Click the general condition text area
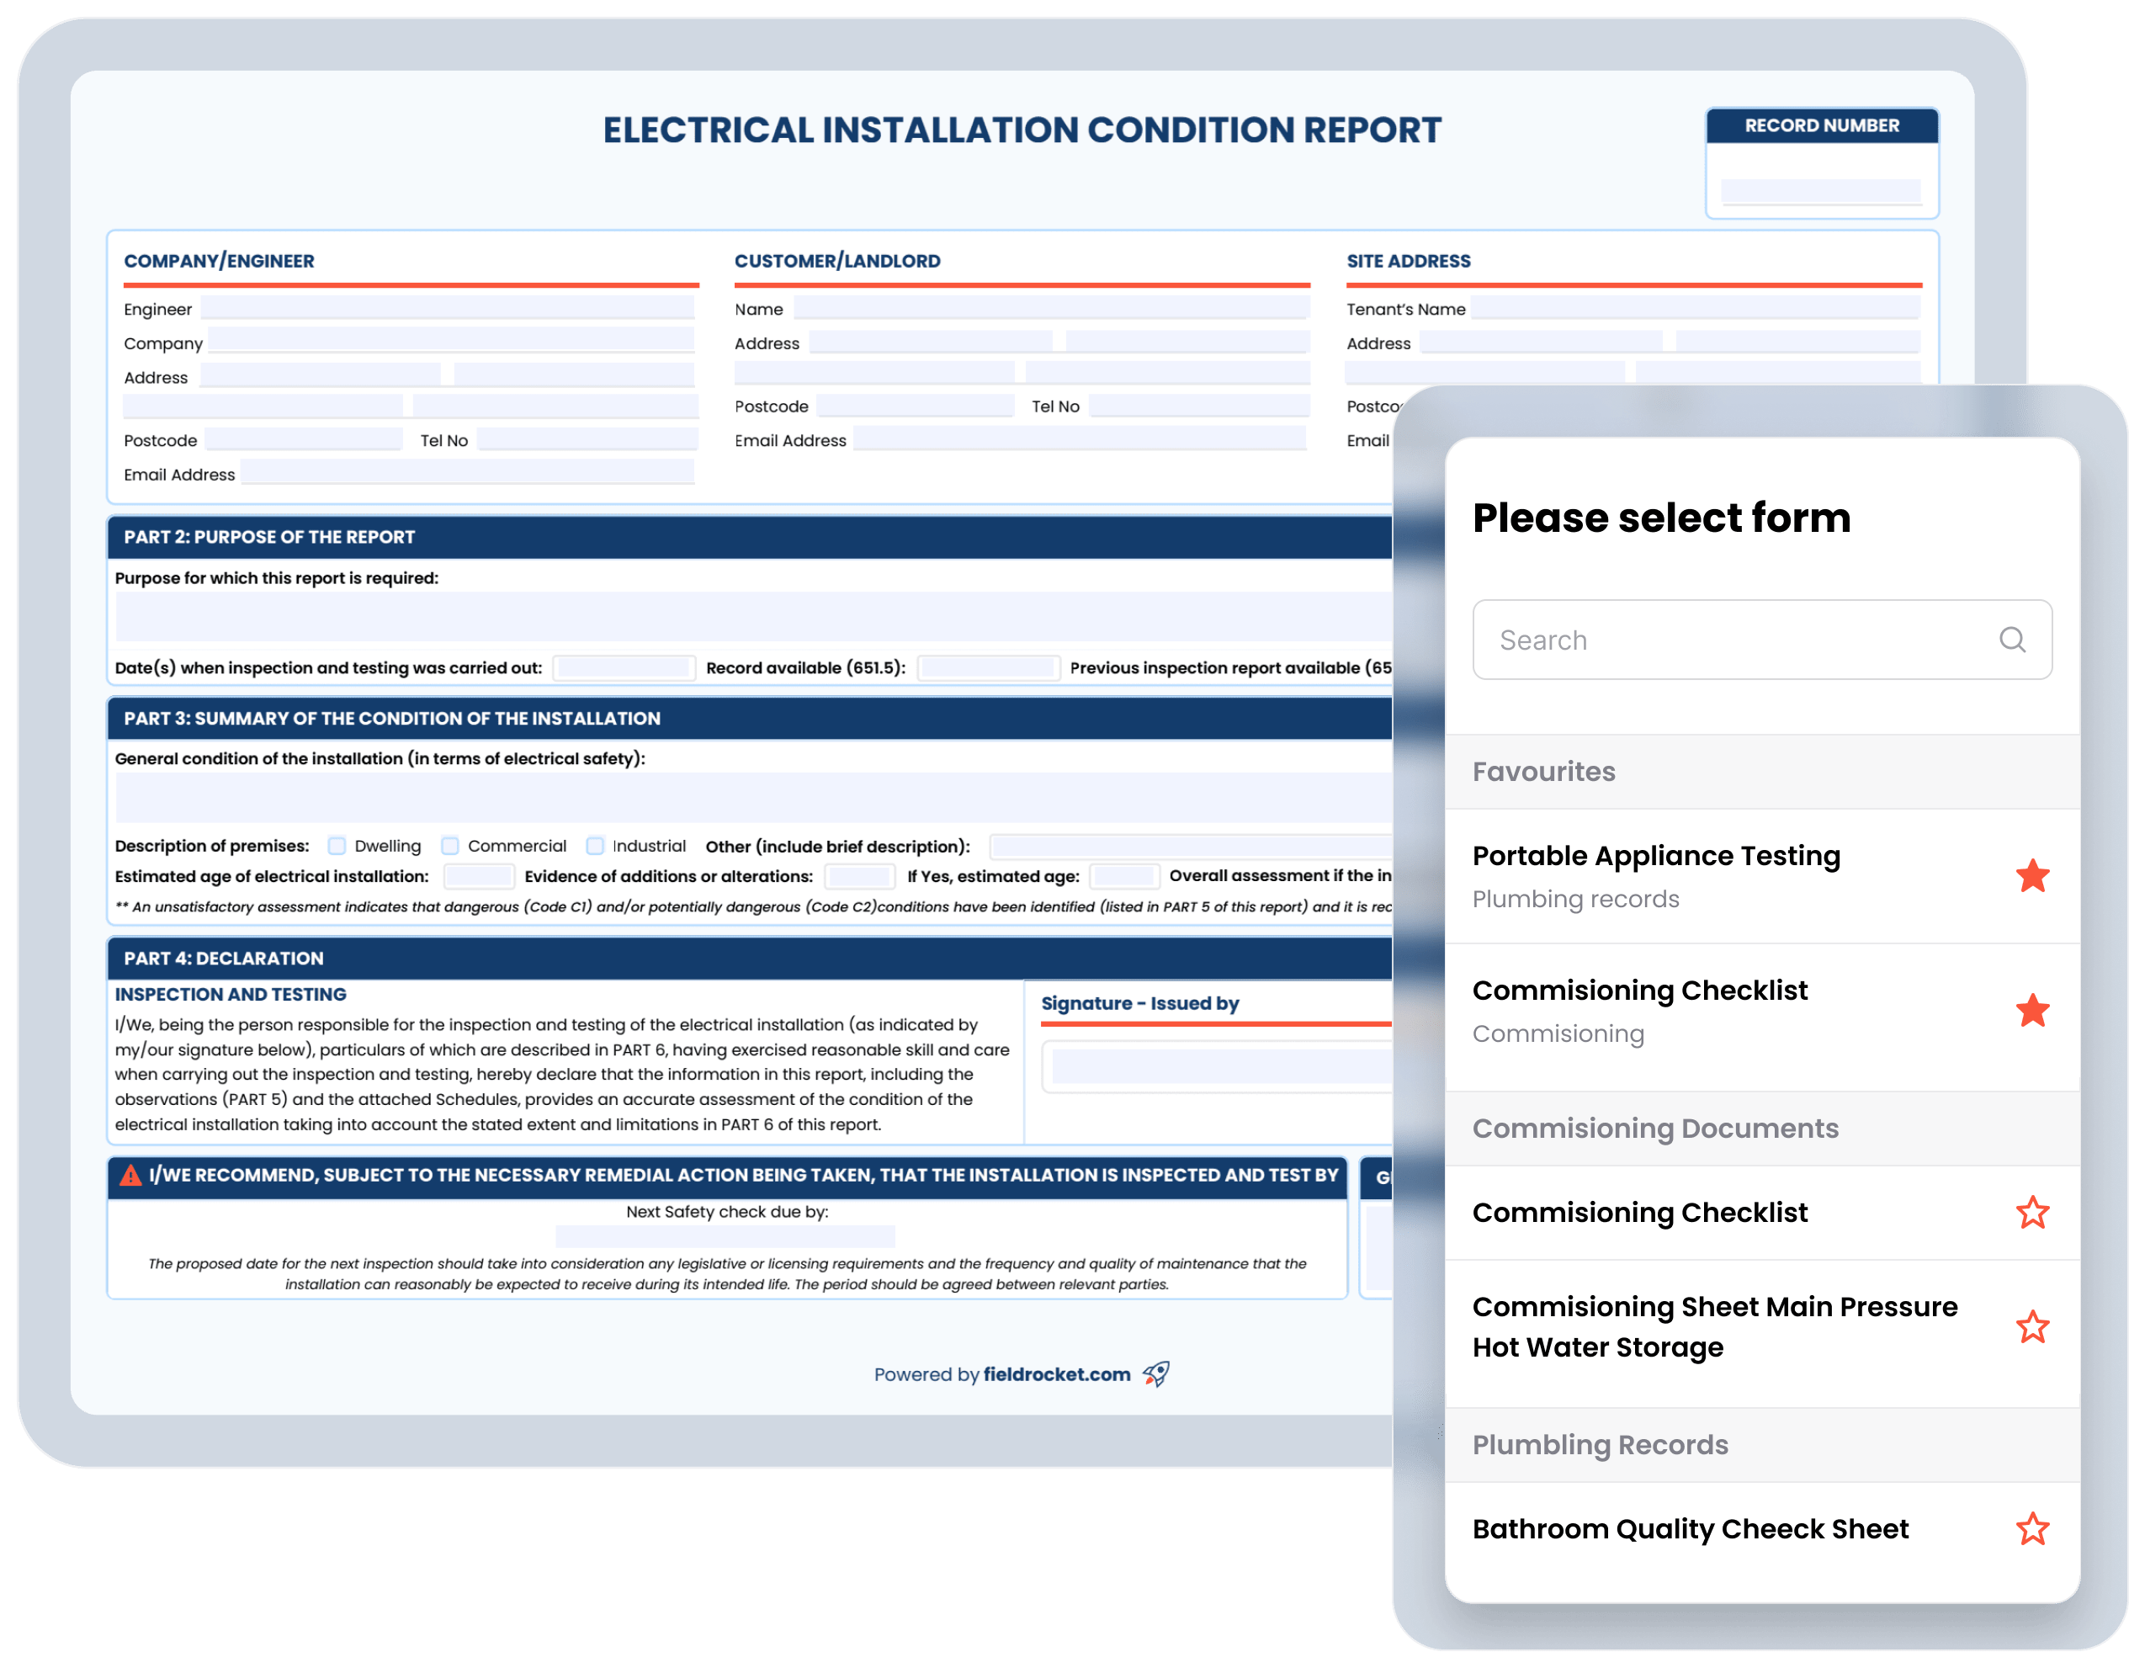Viewport: 2129px width, 1668px height. 754,798
